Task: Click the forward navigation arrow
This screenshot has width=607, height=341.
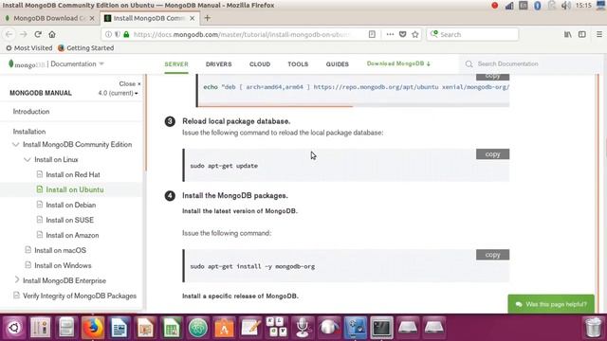Action: coord(23,34)
